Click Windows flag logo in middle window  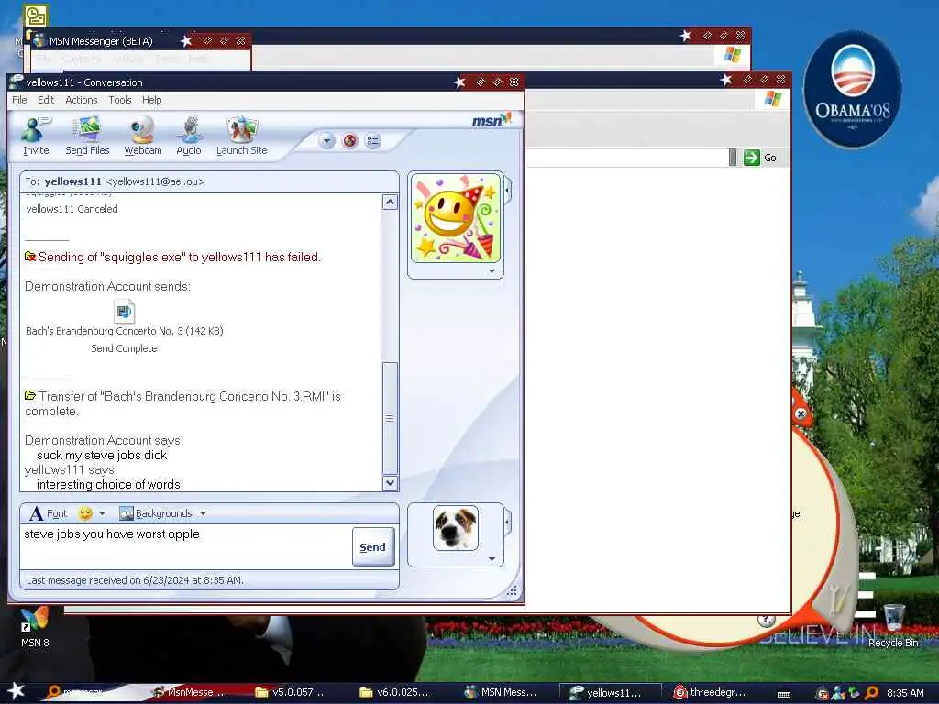pos(773,99)
